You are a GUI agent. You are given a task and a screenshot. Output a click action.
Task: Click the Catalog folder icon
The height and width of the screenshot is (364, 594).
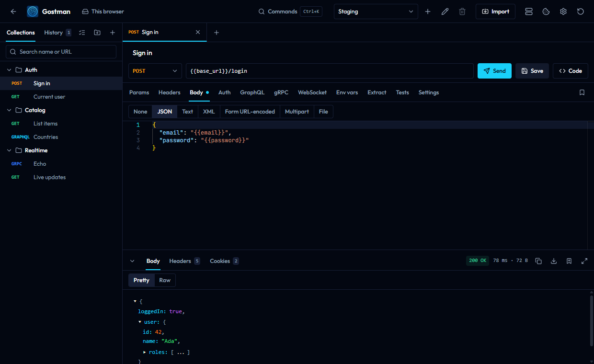tap(19, 110)
